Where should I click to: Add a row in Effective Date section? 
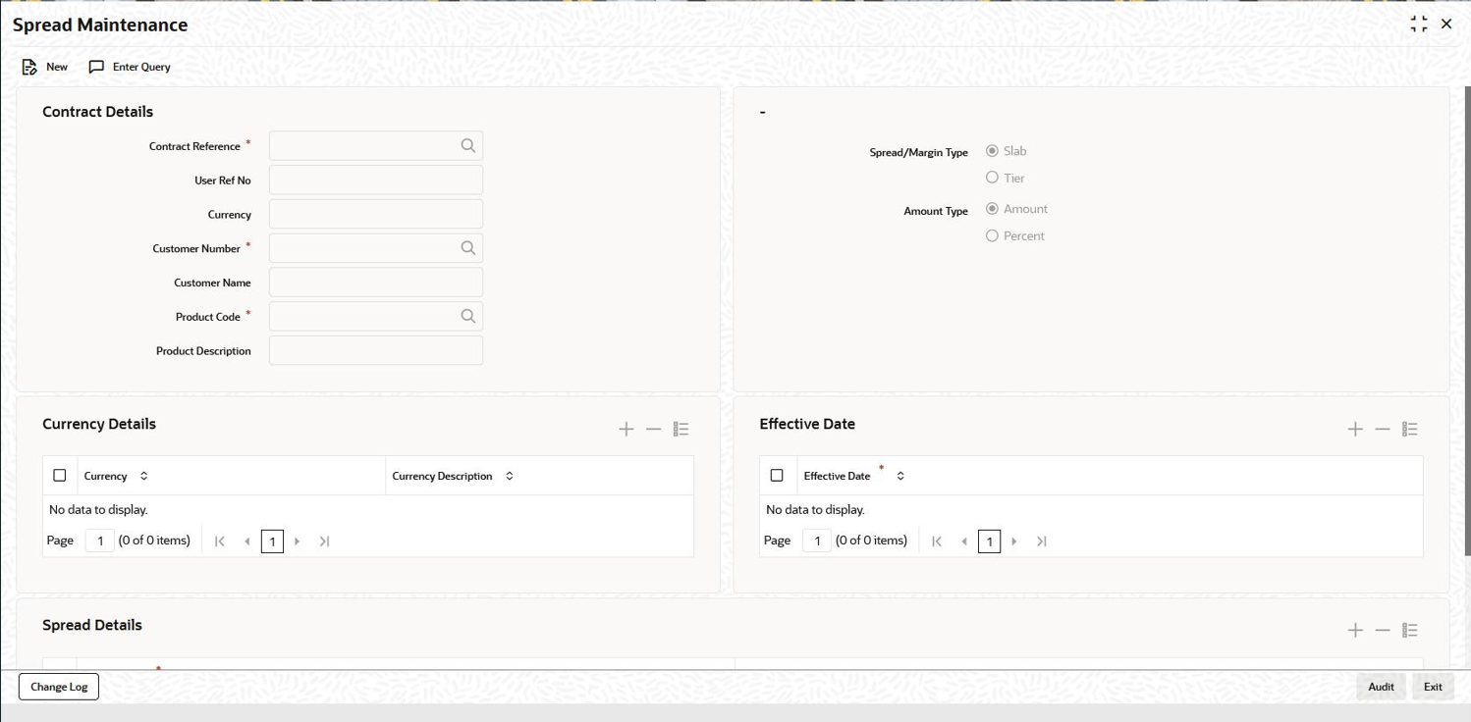(x=1355, y=429)
